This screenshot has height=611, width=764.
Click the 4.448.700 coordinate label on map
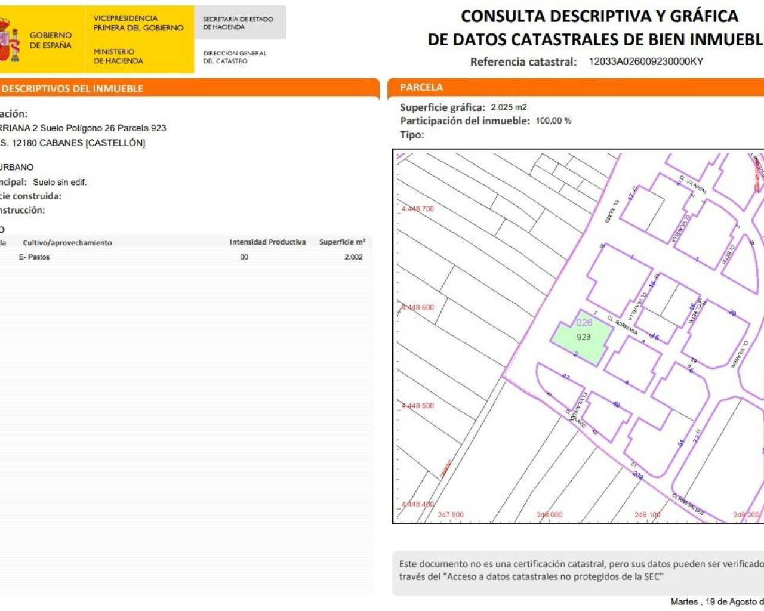[x=418, y=209]
